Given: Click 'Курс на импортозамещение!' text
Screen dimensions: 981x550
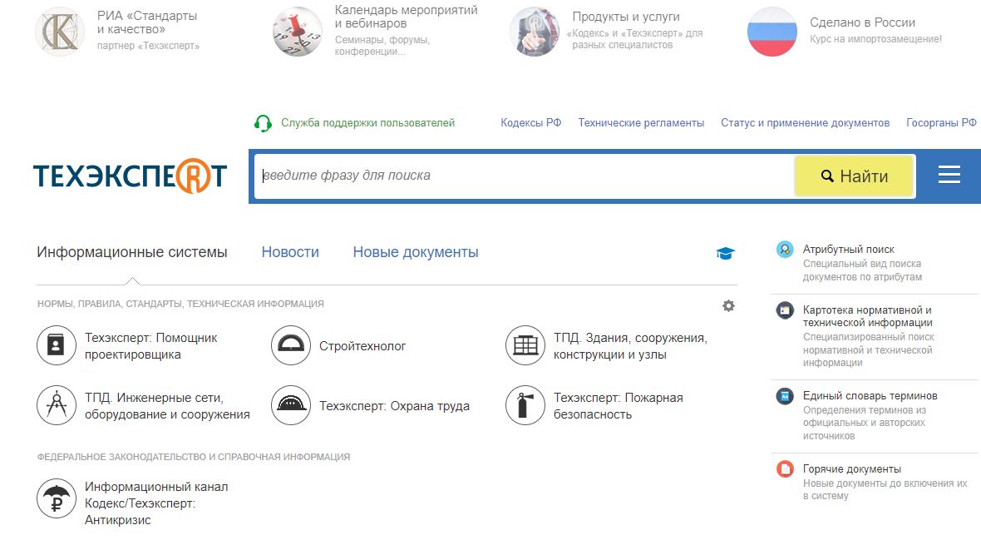Looking at the screenshot, I should pyautogui.click(x=875, y=39).
